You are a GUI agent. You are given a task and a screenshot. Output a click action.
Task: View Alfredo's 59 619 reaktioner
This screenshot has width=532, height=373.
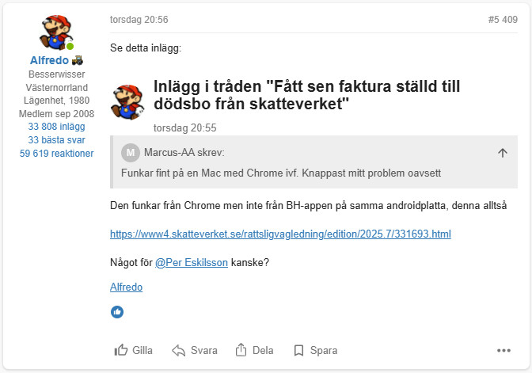tap(56, 154)
